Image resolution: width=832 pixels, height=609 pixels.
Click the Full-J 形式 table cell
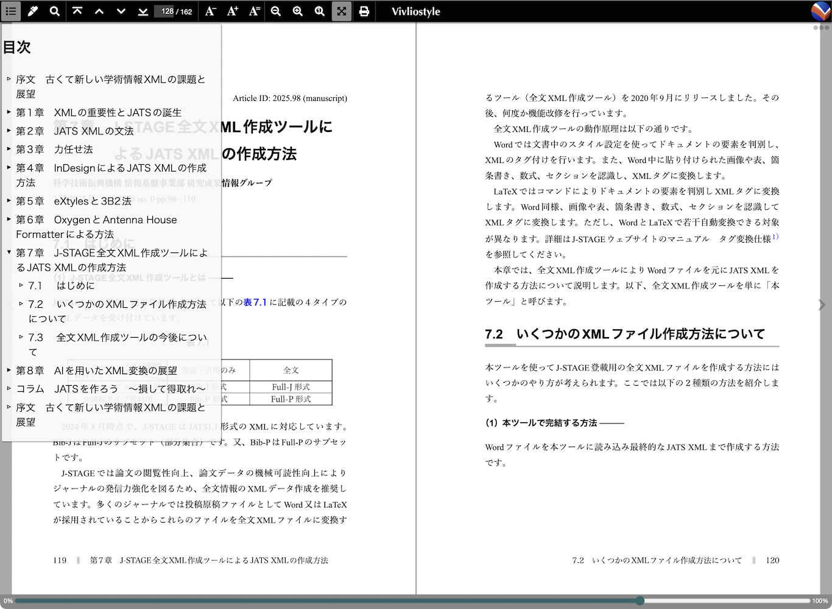click(291, 387)
